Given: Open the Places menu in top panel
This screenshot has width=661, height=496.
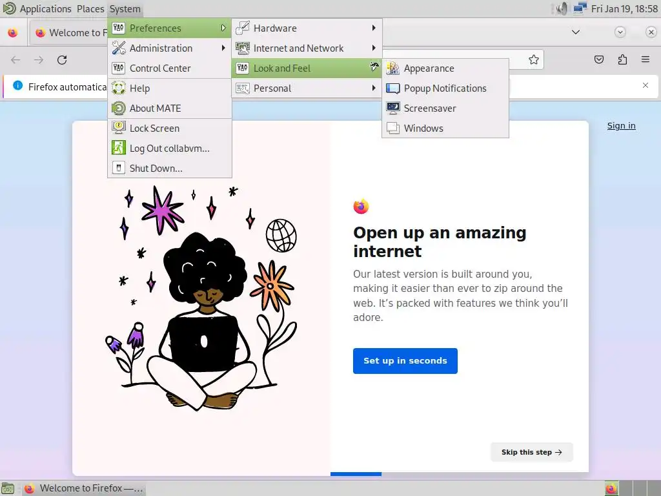Looking at the screenshot, I should (x=90, y=8).
